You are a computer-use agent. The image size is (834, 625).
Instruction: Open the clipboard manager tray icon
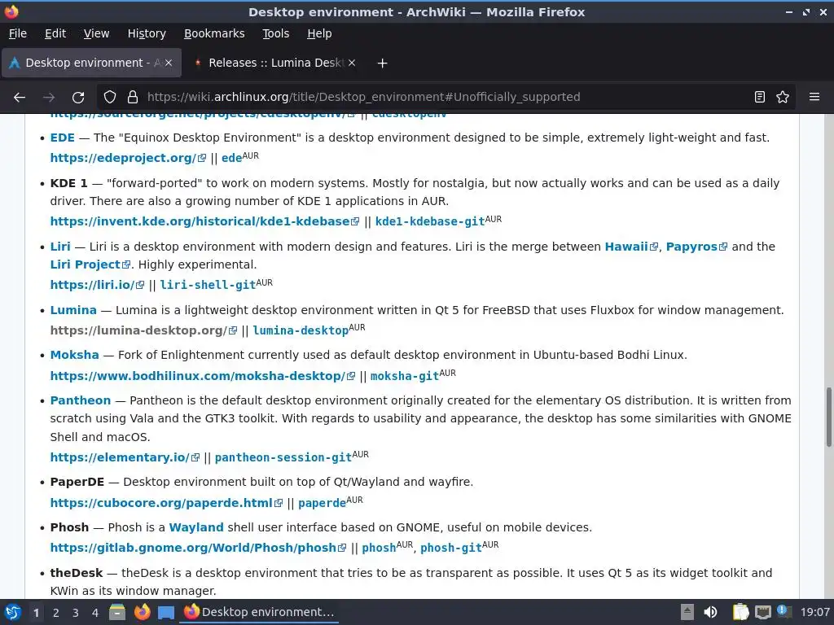[740, 612]
